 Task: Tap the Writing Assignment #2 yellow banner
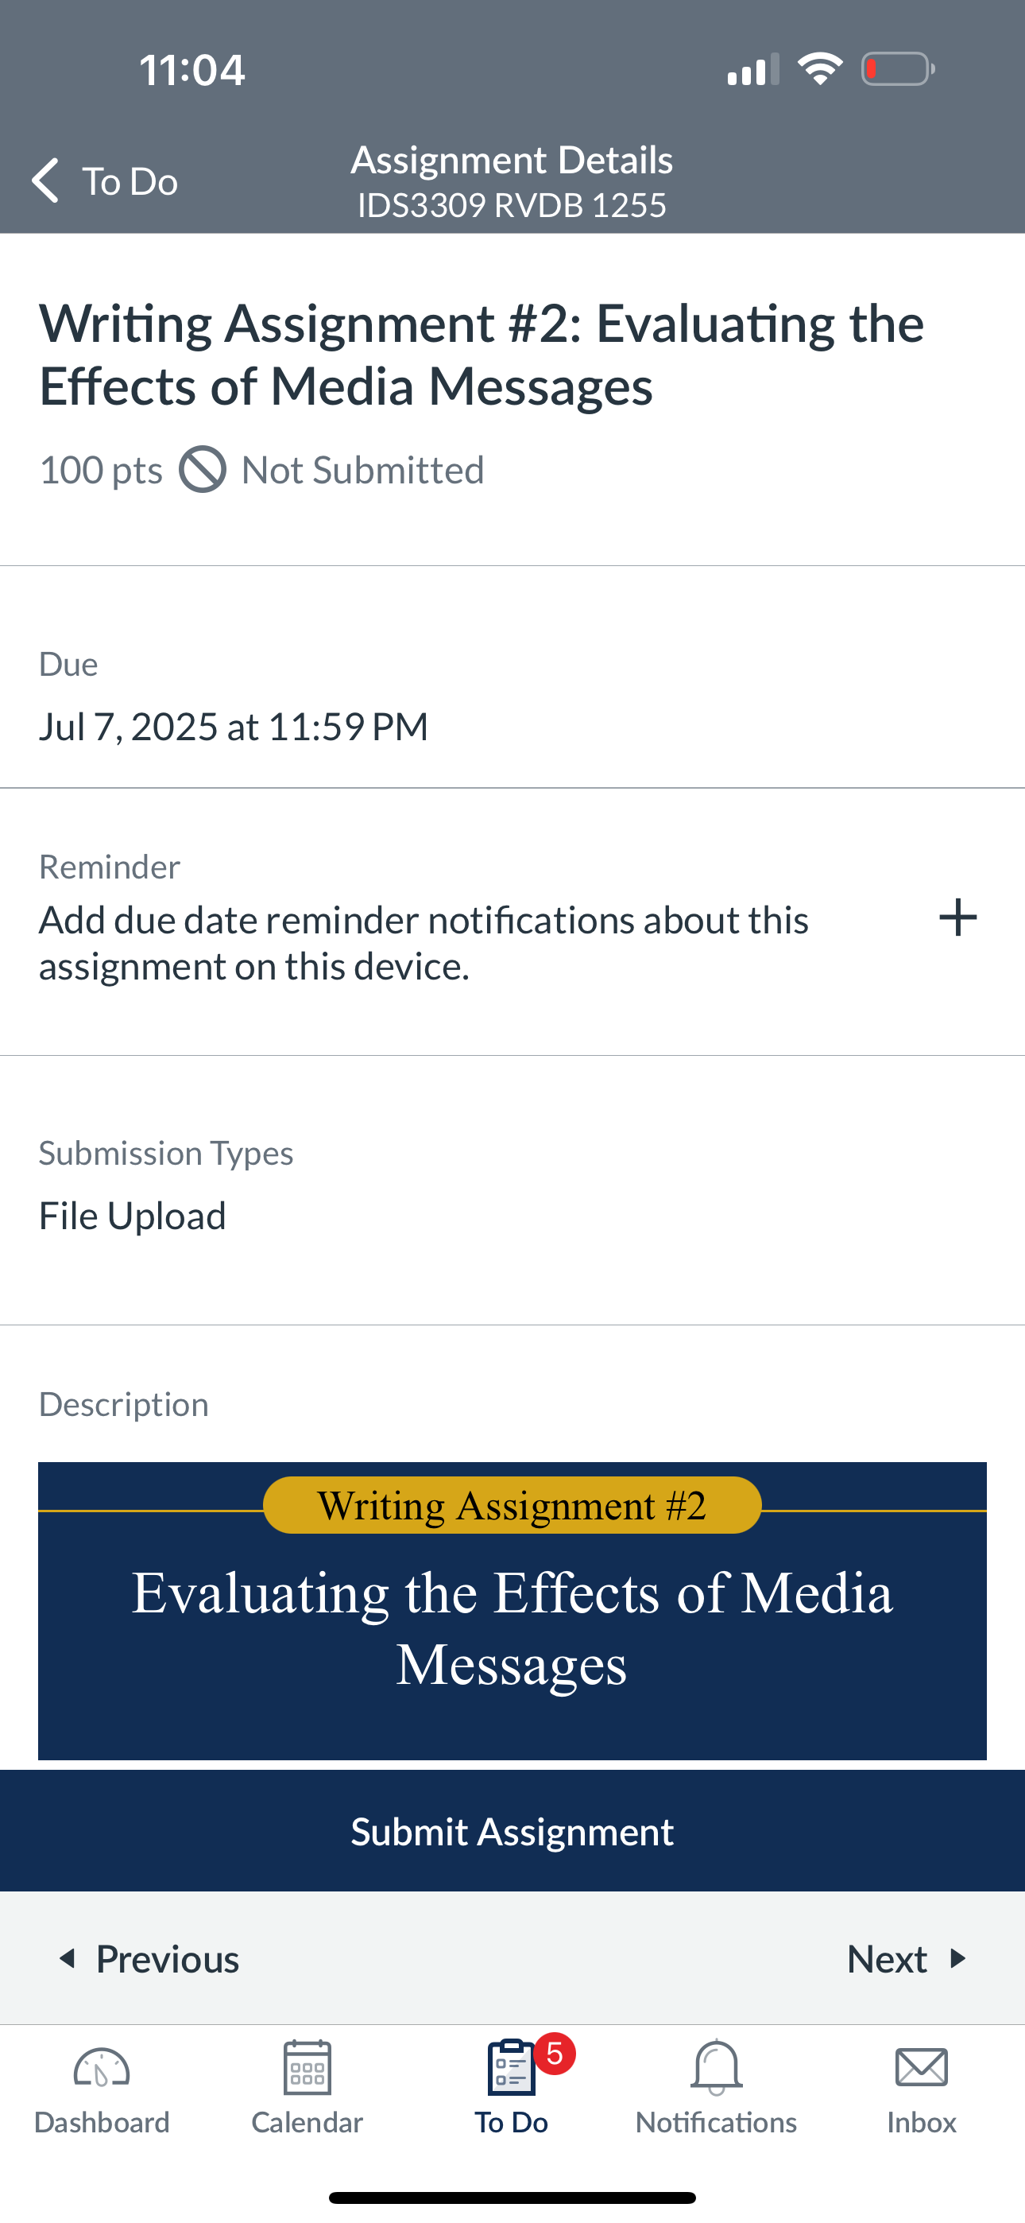[512, 1505]
